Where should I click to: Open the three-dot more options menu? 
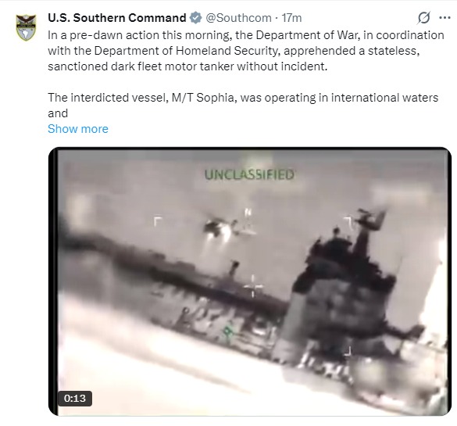click(445, 18)
